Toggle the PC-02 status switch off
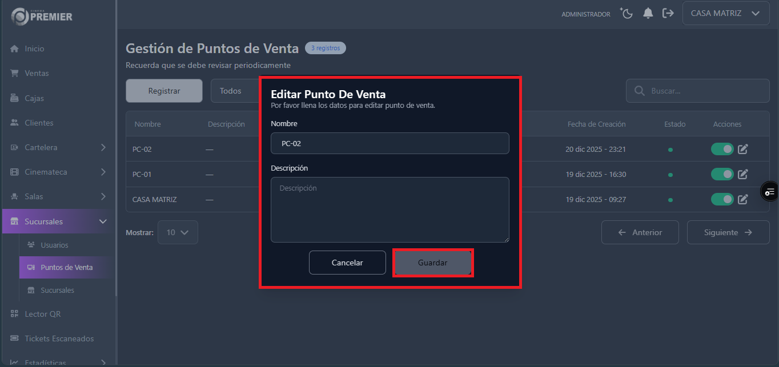The height and width of the screenshot is (367, 779). pyautogui.click(x=722, y=149)
